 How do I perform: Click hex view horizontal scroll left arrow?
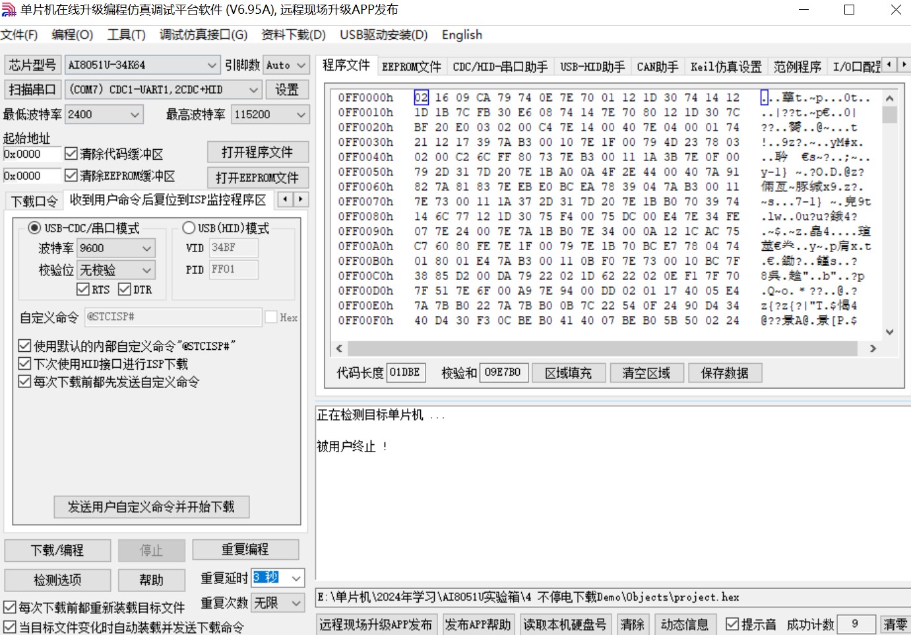point(339,348)
